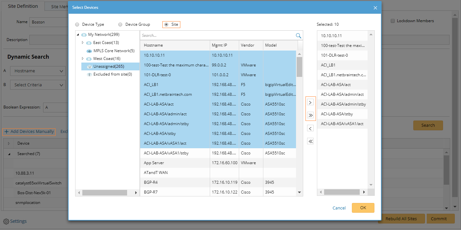
Task: Click the search magnifier icon in device list
Action: [x=298, y=36]
